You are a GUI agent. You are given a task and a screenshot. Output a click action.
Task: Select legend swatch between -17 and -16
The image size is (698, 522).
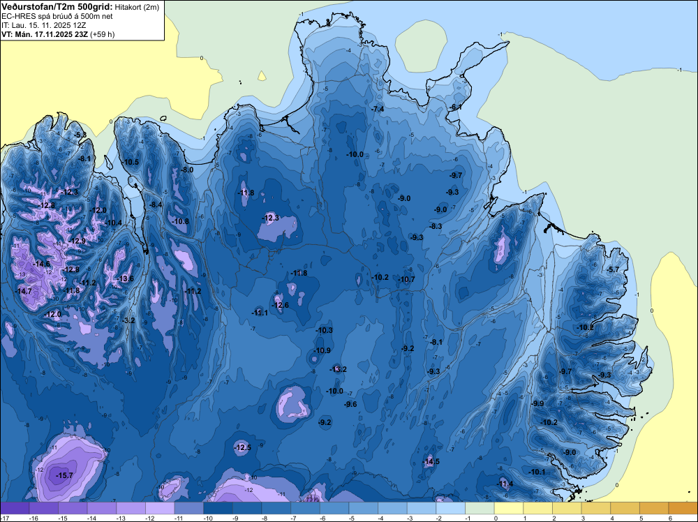click(15, 508)
